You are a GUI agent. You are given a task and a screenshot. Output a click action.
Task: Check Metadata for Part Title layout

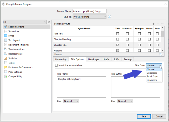tap(127, 34)
